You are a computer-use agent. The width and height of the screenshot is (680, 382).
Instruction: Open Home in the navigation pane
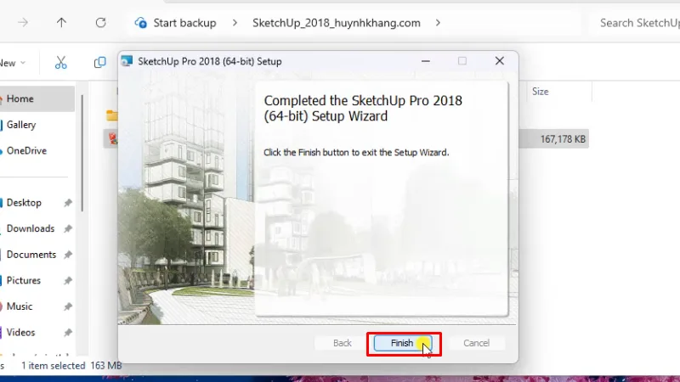37,98
